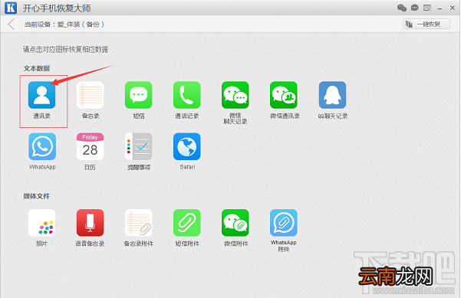
Task: Open the 备忘录附件 notes attachment icon
Action: pyautogui.click(x=139, y=223)
